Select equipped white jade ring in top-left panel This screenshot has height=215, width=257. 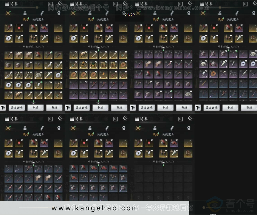pyautogui.click(x=9, y=39)
